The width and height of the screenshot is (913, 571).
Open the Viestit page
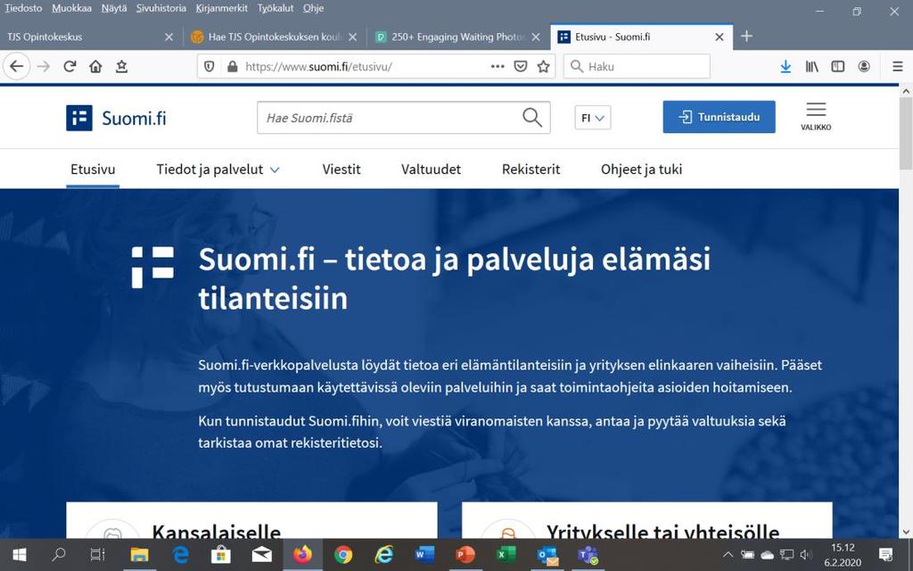[341, 170]
